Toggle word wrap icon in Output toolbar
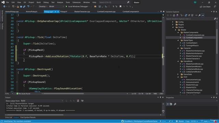This screenshot has height=123, width=219. coord(82,101)
